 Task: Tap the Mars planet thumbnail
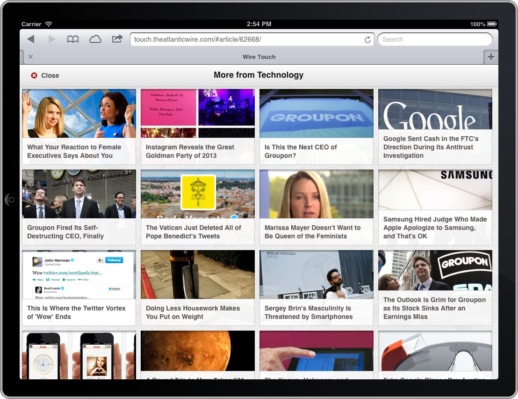198,351
